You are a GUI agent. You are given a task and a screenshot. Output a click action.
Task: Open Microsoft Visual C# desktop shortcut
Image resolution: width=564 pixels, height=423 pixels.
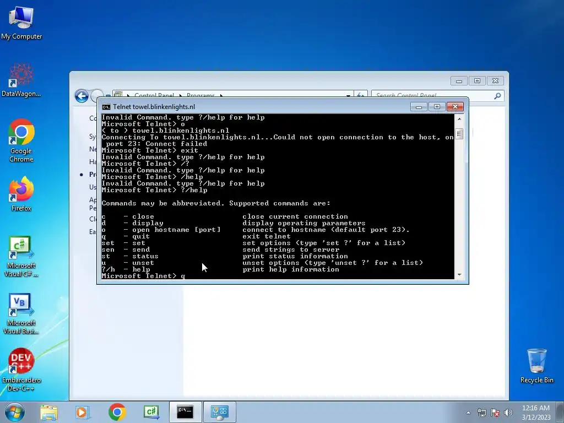[21, 256]
